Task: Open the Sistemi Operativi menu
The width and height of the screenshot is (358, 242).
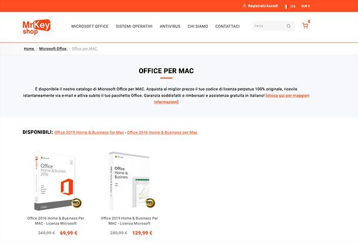Action: click(x=134, y=26)
